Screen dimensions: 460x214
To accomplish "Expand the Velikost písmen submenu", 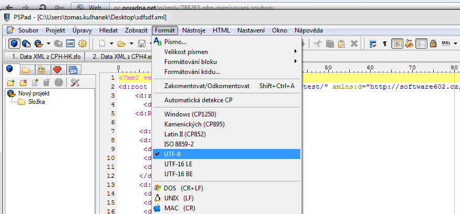I will pos(226,52).
